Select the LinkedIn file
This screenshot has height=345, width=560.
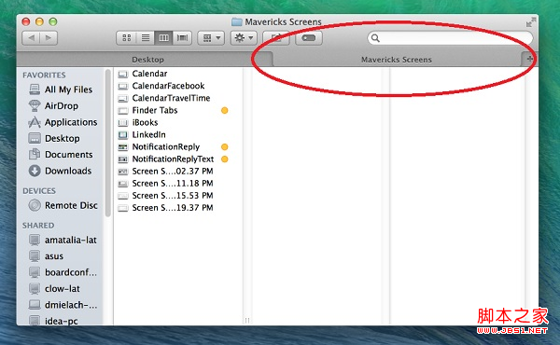pyautogui.click(x=148, y=134)
